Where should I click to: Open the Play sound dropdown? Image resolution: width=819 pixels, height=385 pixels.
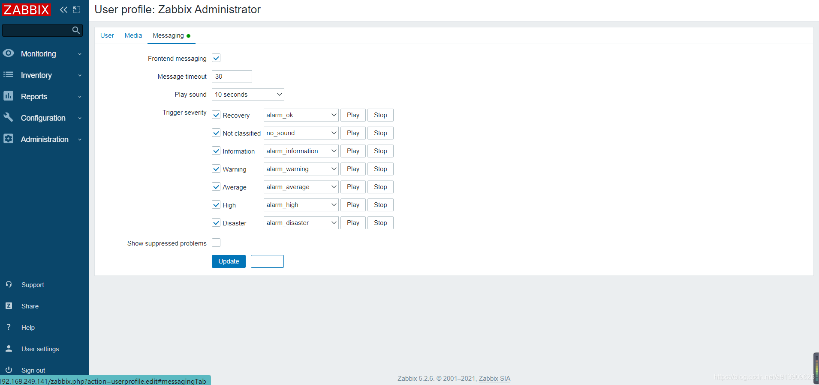tap(248, 95)
